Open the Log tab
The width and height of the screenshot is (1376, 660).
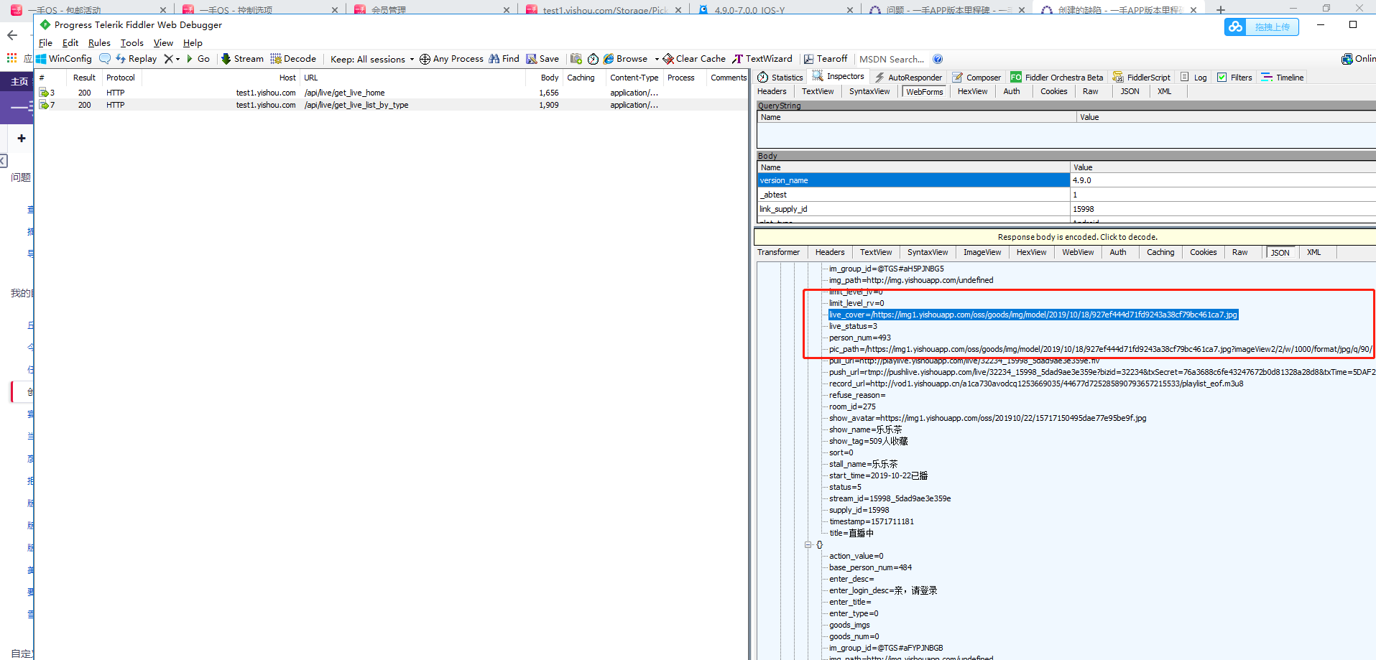pos(1194,78)
